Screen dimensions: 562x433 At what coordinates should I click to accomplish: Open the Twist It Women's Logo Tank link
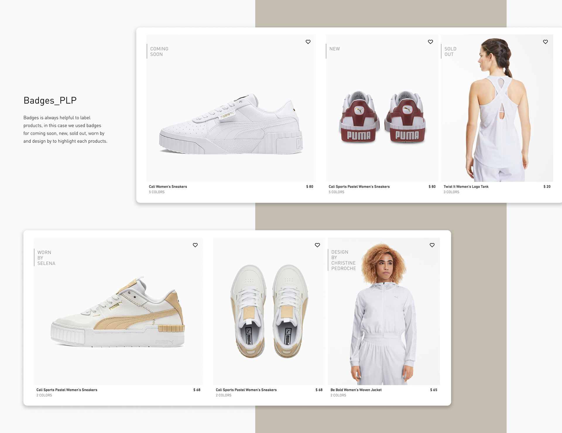[x=466, y=186]
